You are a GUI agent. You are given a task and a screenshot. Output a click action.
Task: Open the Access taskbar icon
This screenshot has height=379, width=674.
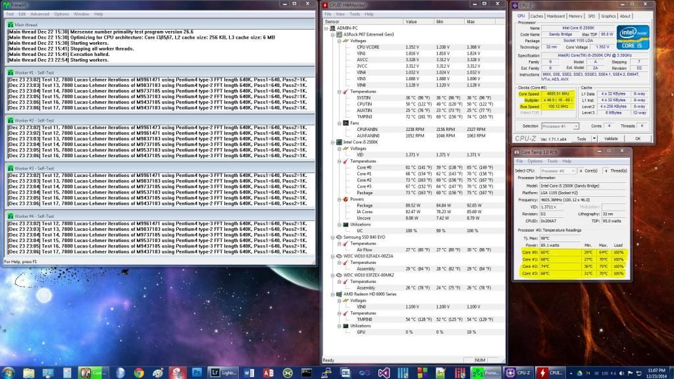[269, 372]
